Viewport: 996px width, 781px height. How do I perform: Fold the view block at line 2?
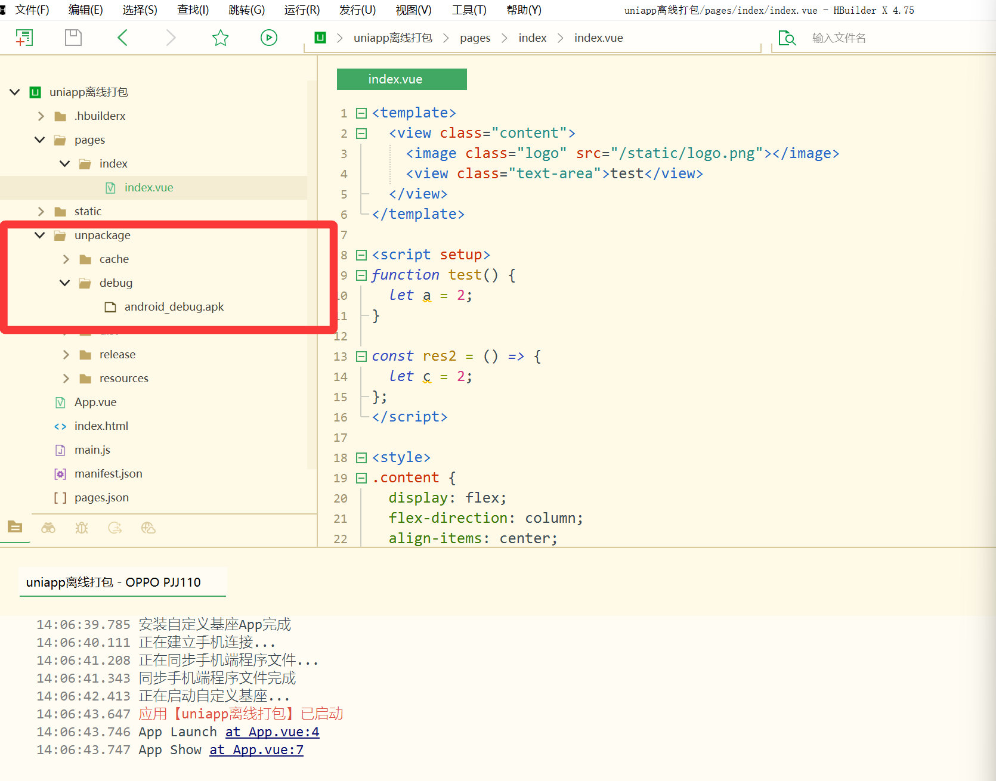coord(361,134)
